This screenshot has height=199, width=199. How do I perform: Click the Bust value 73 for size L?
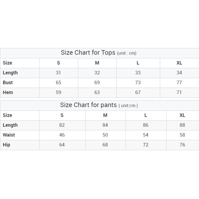[x=138, y=82]
